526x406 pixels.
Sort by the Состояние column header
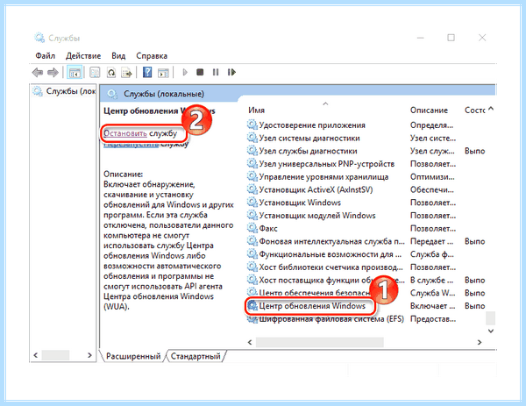(x=474, y=110)
